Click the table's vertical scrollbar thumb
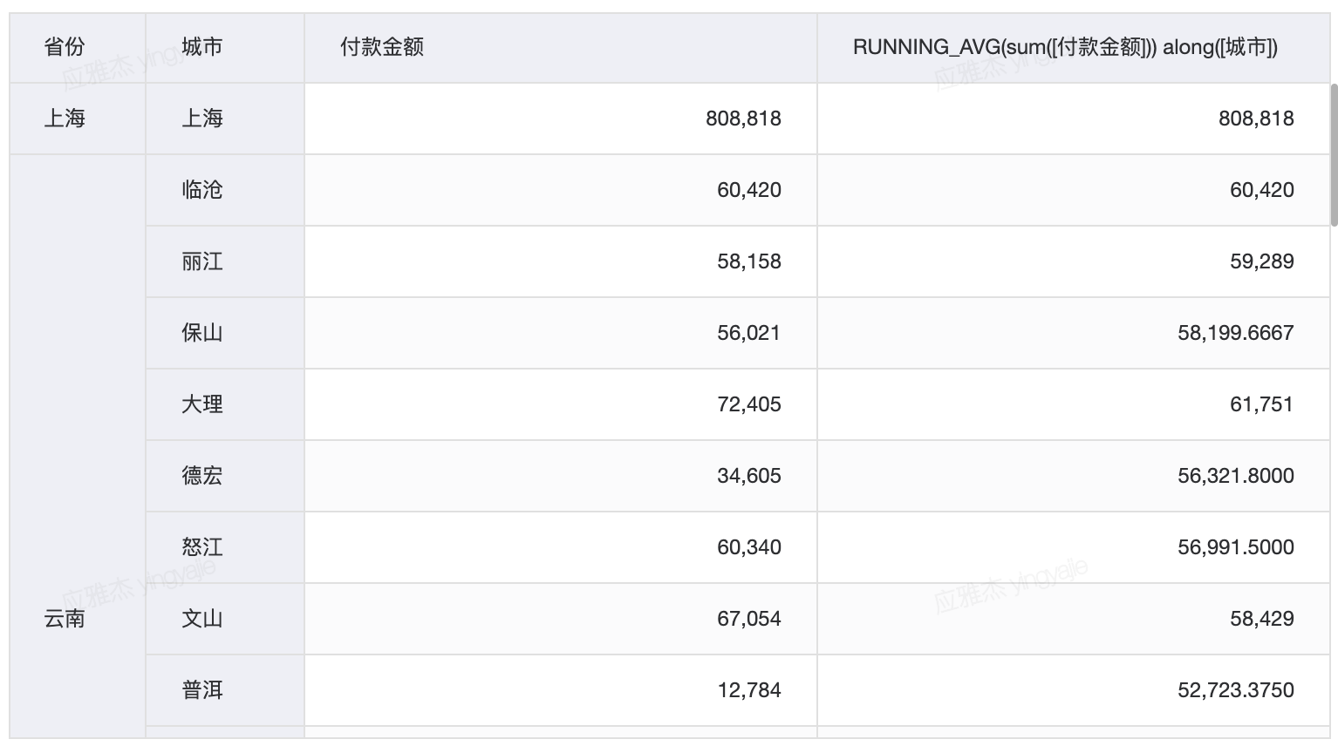 coord(1334,155)
